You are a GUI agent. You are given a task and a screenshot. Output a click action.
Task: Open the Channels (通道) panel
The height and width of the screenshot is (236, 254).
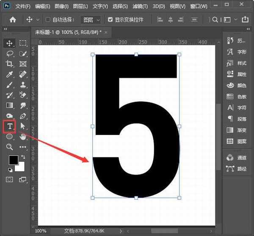tap(236, 158)
